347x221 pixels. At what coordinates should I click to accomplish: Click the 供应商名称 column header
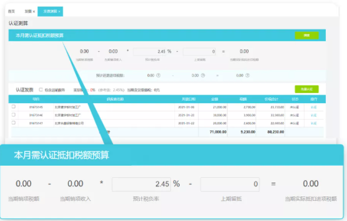point(115,99)
